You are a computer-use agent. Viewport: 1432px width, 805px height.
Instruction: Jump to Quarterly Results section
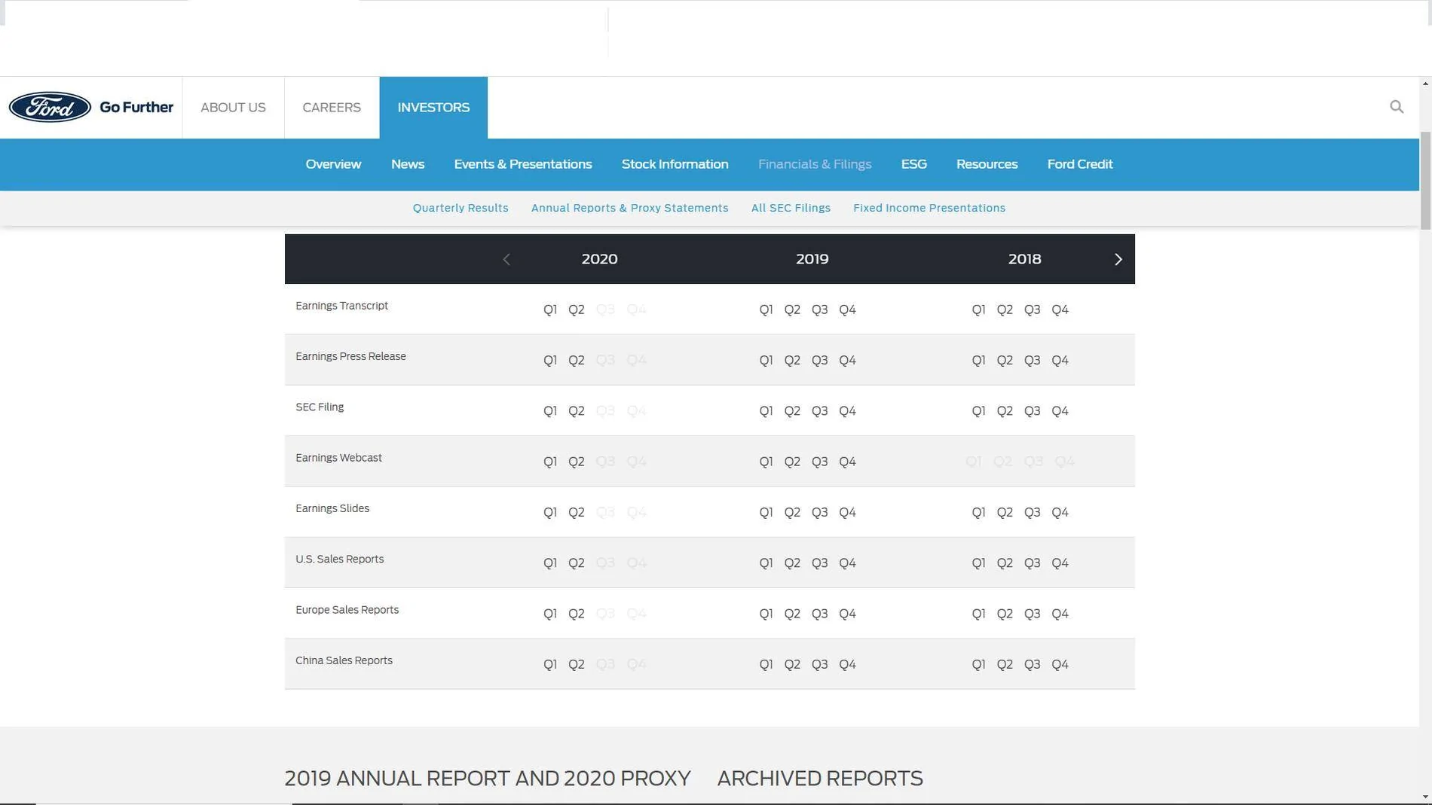461,208
